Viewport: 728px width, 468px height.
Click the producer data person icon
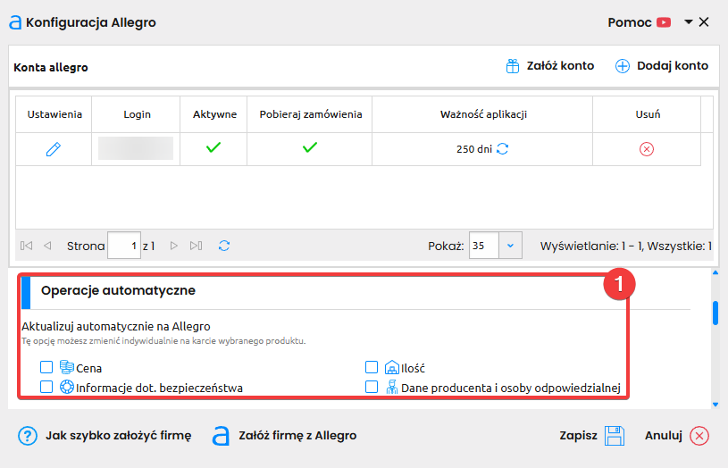click(392, 387)
